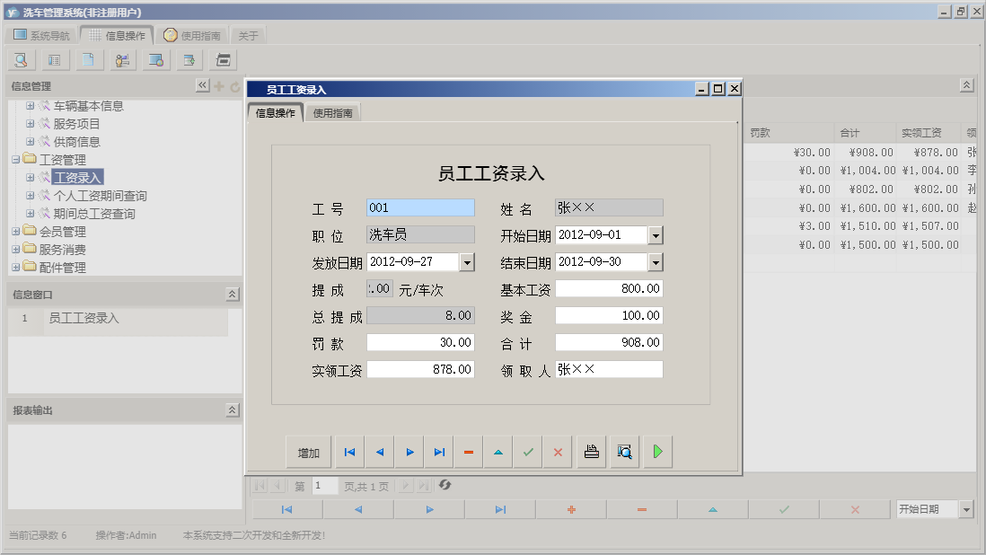The image size is (986, 555).
Task: Click inside the 工号 input field
Action: click(x=419, y=207)
